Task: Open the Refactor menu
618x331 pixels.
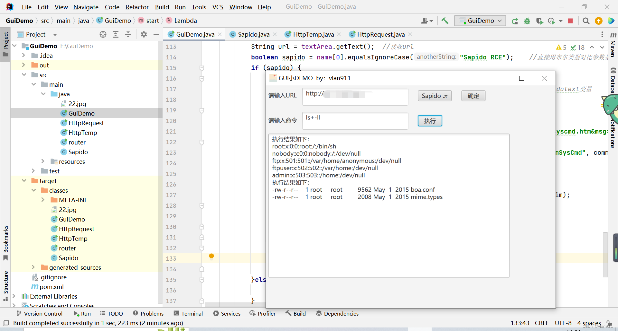Action: (x=137, y=7)
